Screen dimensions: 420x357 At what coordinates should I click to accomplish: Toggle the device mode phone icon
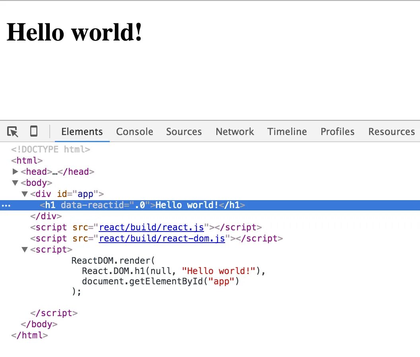click(x=34, y=131)
